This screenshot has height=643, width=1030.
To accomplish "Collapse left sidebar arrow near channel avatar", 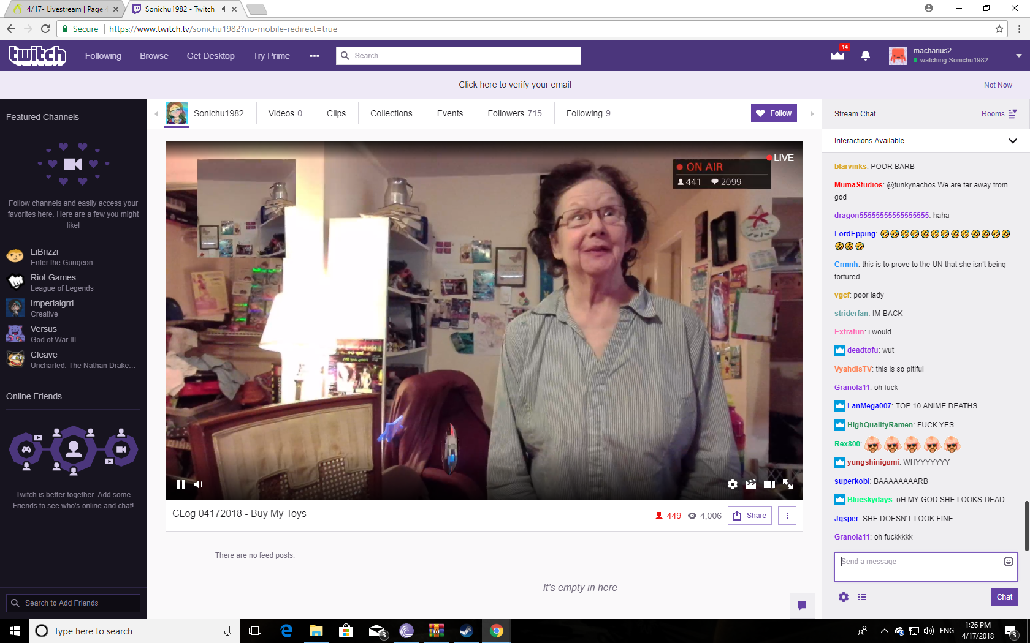I will click(156, 114).
